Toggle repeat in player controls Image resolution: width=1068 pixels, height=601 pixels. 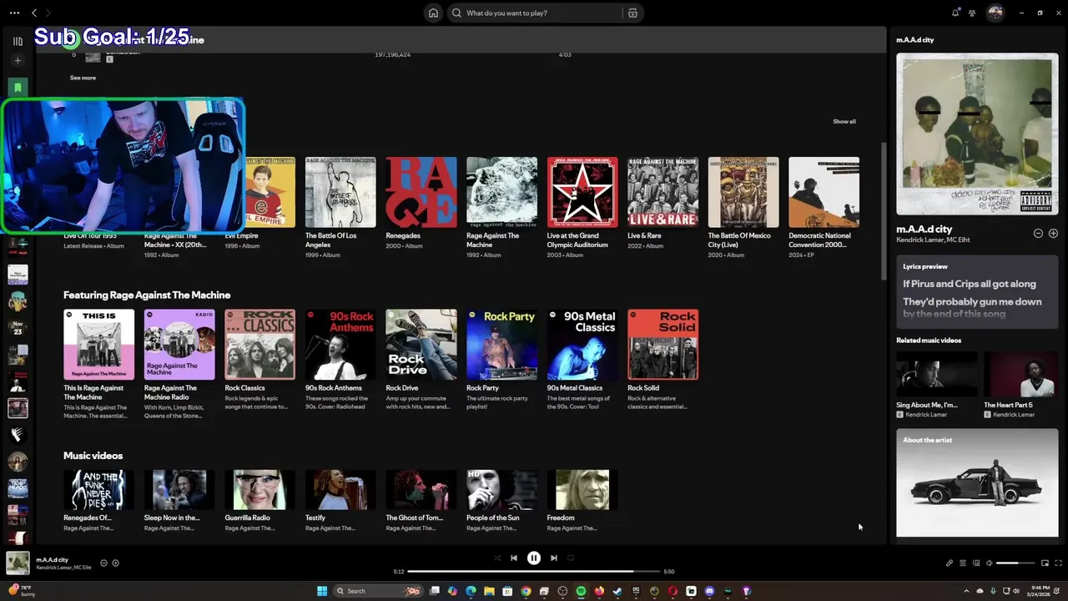point(571,558)
